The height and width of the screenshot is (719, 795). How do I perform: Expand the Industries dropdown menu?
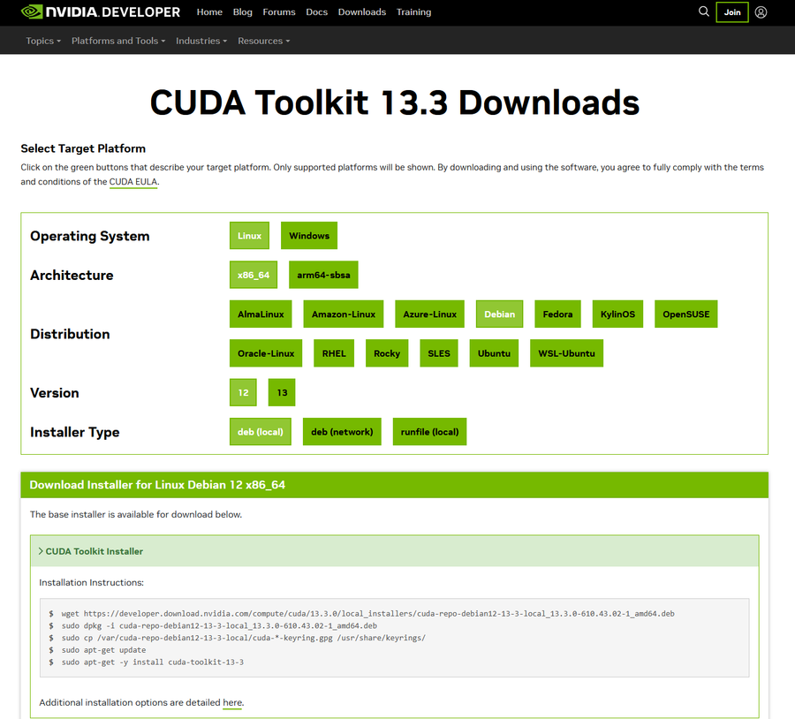point(201,41)
